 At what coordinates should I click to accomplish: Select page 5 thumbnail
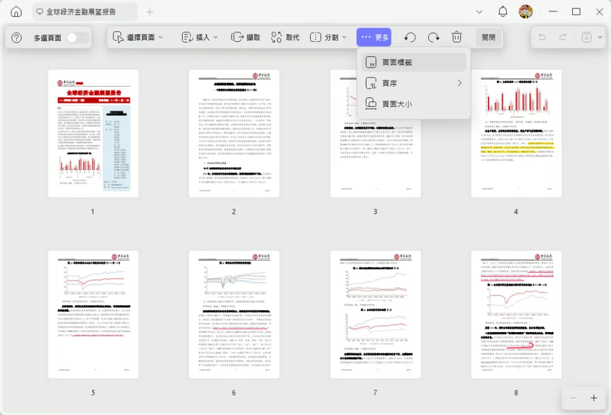[x=93, y=314]
